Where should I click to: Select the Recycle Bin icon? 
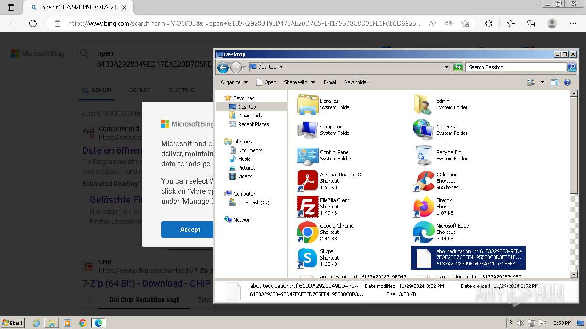pyautogui.click(x=423, y=155)
